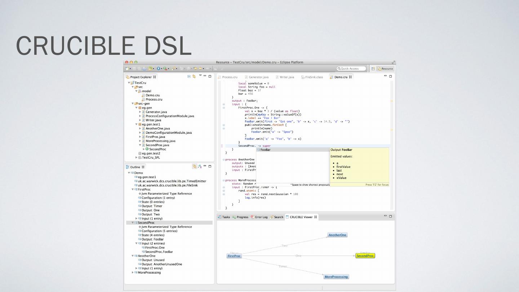Choose the FooBar completion proposal
Screen dimensions: 519x292
click(266, 150)
